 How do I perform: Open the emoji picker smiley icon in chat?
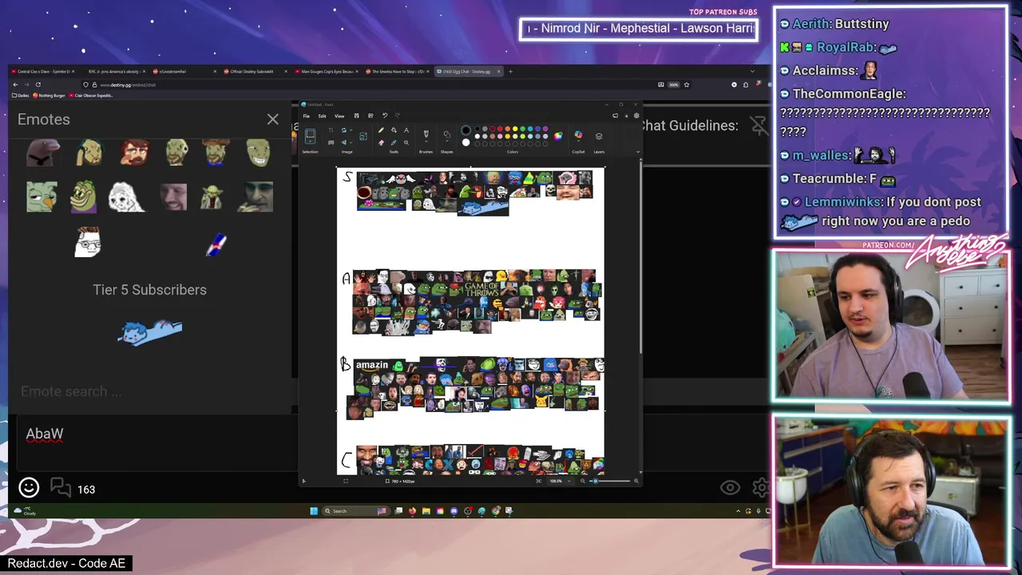pos(29,487)
